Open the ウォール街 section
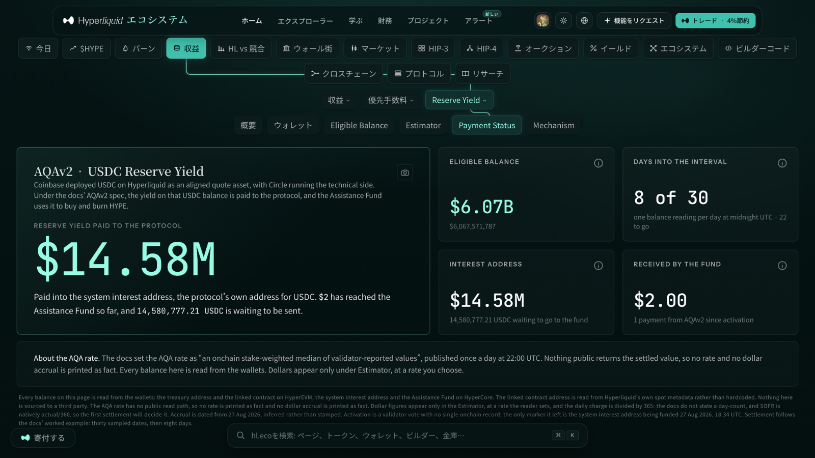Viewport: 815px width, 458px height. click(x=308, y=48)
